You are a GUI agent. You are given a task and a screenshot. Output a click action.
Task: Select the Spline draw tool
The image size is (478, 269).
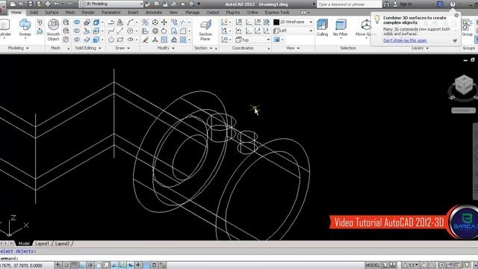coord(111,31)
